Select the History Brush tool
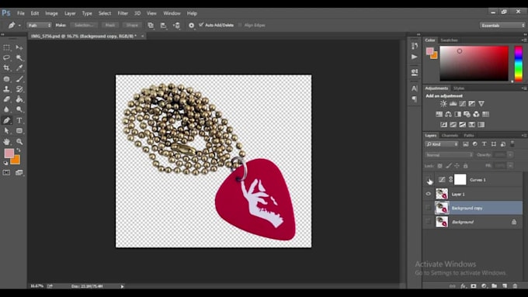 [x=19, y=89]
